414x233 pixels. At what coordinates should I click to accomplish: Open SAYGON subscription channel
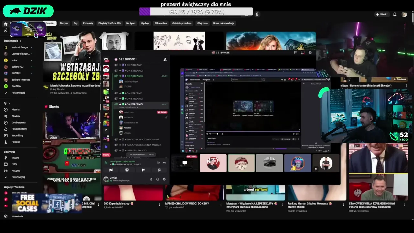(x=18, y=73)
